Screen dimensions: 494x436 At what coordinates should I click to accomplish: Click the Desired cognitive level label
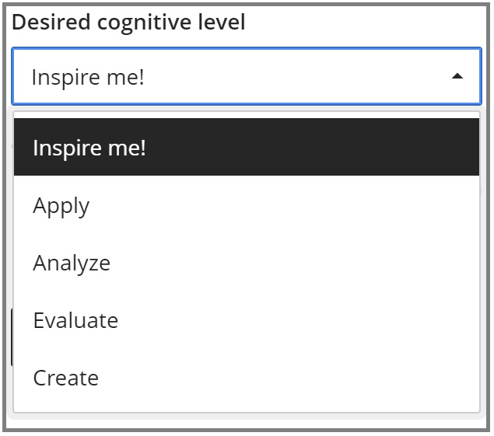click(128, 23)
